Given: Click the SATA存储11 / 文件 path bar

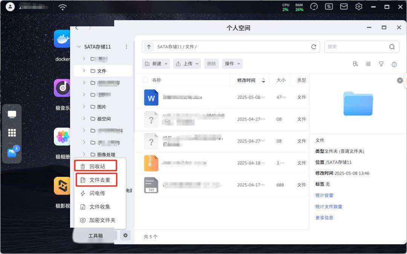Looking at the screenshot, I should pos(231,47).
